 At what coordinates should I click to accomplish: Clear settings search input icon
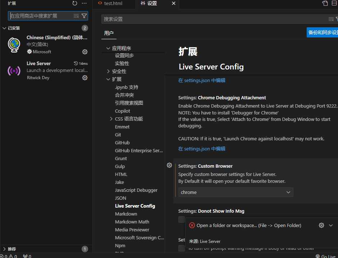point(331,19)
